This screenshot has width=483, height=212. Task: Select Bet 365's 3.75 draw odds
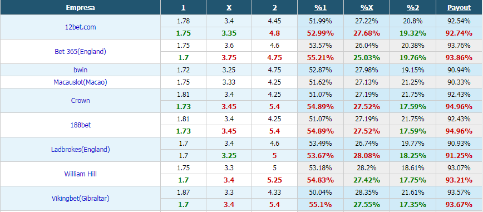(229, 58)
